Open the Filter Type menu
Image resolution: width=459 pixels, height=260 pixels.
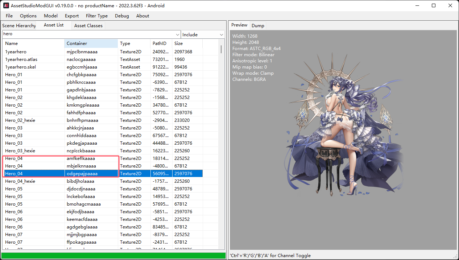click(x=97, y=16)
